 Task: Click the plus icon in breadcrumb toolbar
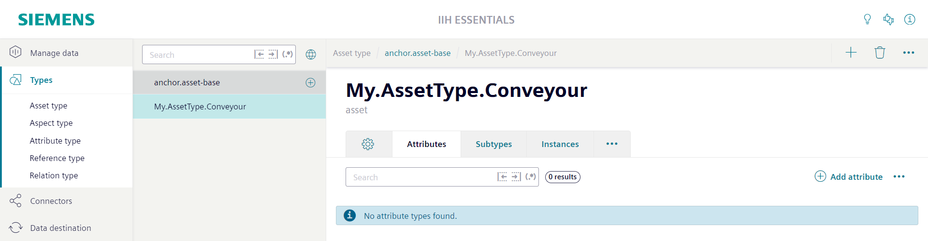[x=851, y=53]
